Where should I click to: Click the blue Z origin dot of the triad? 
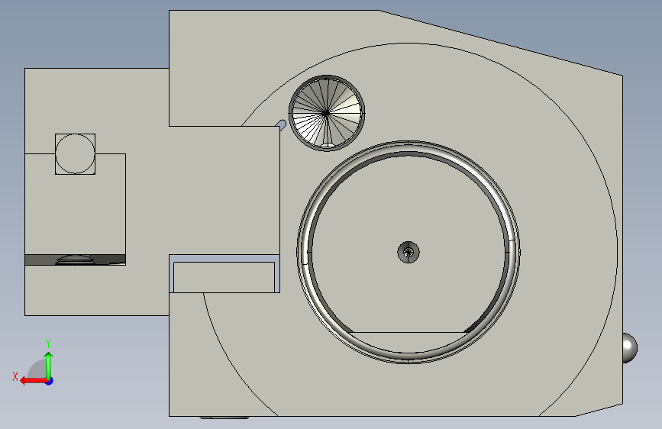pyautogui.click(x=50, y=381)
